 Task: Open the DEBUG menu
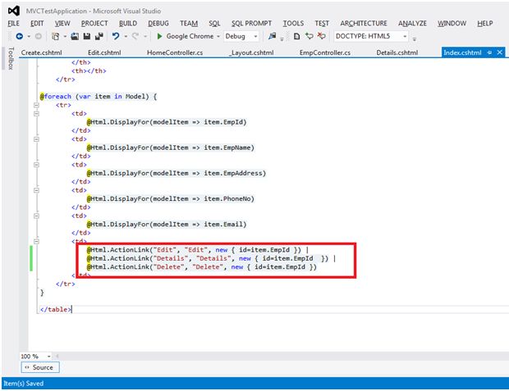(x=158, y=23)
